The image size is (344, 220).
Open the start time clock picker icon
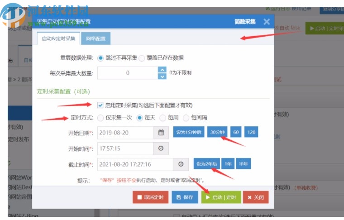(x=161, y=148)
